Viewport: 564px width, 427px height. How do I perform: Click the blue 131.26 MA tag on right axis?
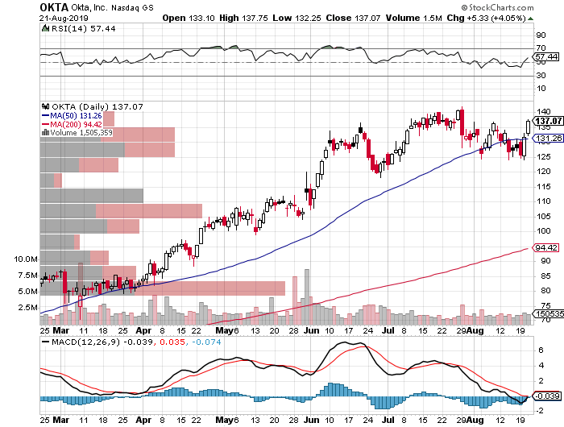(548, 138)
